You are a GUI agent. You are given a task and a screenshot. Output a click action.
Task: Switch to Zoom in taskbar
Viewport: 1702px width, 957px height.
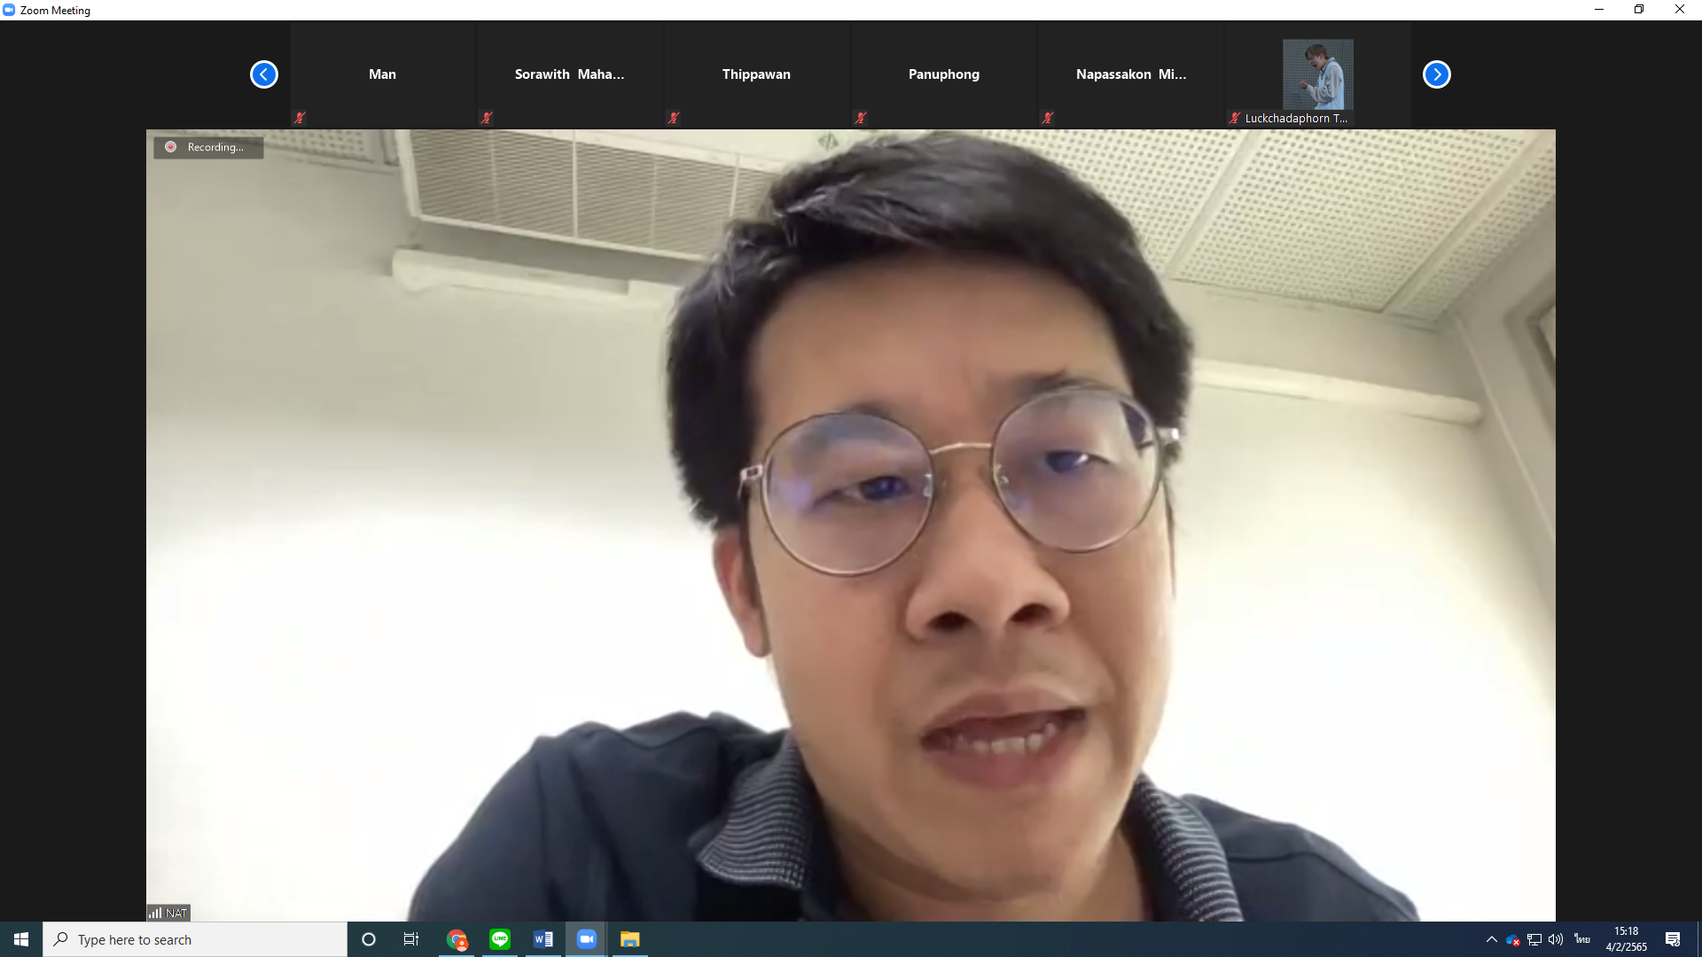pyautogui.click(x=586, y=939)
